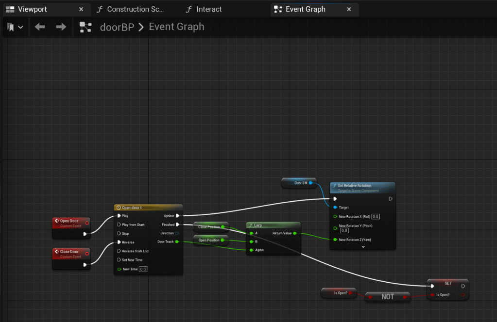The width and height of the screenshot is (497, 322).
Task: Click Open Door event's red delegate pin
Action: (86, 223)
